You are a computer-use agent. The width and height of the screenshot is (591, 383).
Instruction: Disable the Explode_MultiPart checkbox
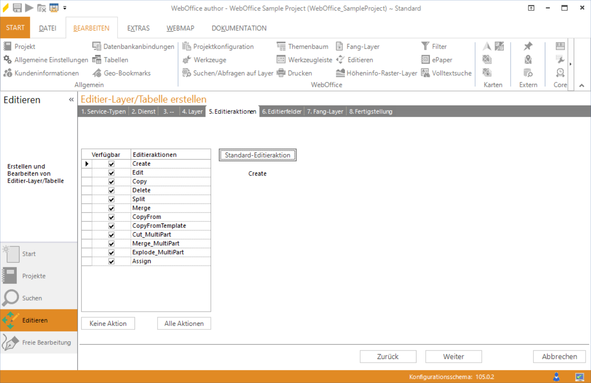pyautogui.click(x=111, y=253)
